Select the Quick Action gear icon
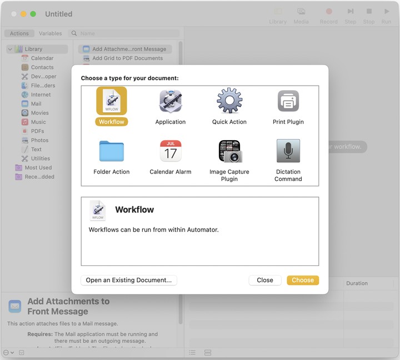 pos(229,101)
